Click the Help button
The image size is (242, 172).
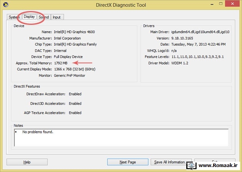[27, 162]
